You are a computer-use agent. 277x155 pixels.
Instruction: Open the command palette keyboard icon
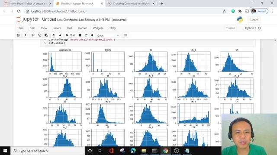(x=125, y=35)
